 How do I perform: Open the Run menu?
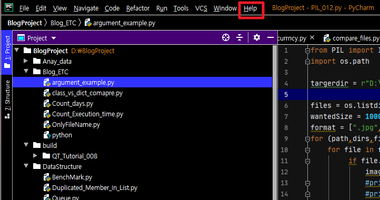click(x=162, y=8)
